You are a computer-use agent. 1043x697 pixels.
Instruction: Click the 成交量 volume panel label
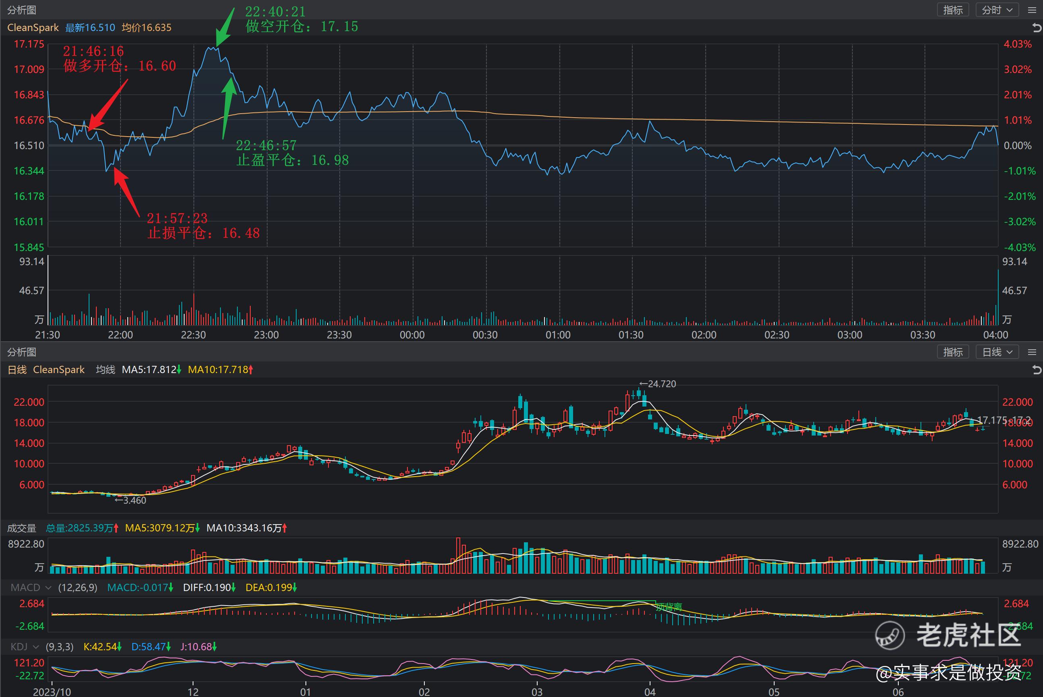22,528
